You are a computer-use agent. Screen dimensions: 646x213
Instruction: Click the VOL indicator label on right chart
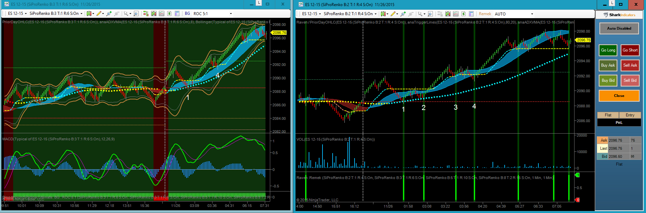(x=336, y=139)
